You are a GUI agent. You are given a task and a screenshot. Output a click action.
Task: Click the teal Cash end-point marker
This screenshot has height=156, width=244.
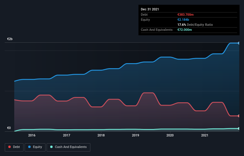[x=239, y=128]
